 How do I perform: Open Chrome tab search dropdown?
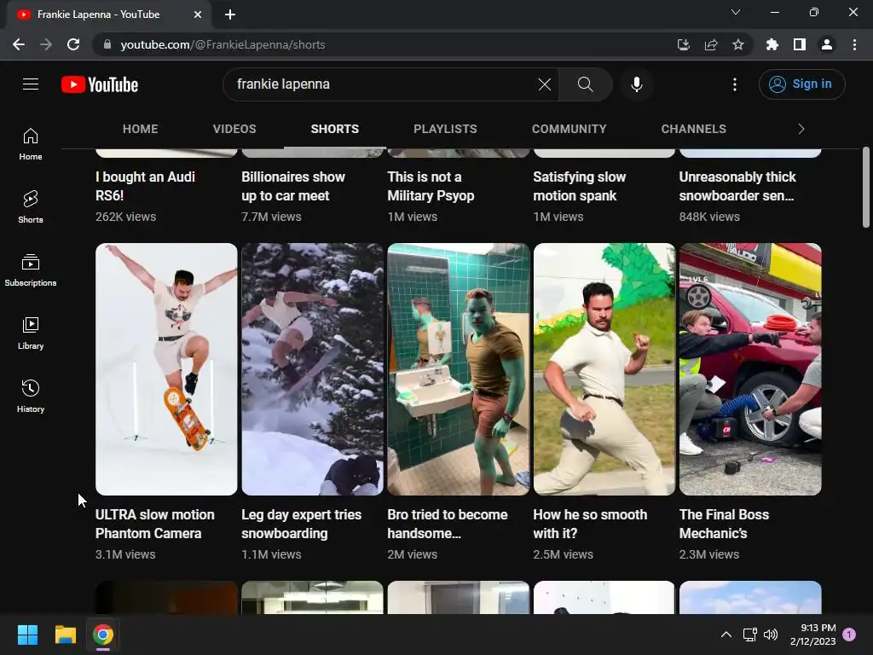pyautogui.click(x=736, y=13)
